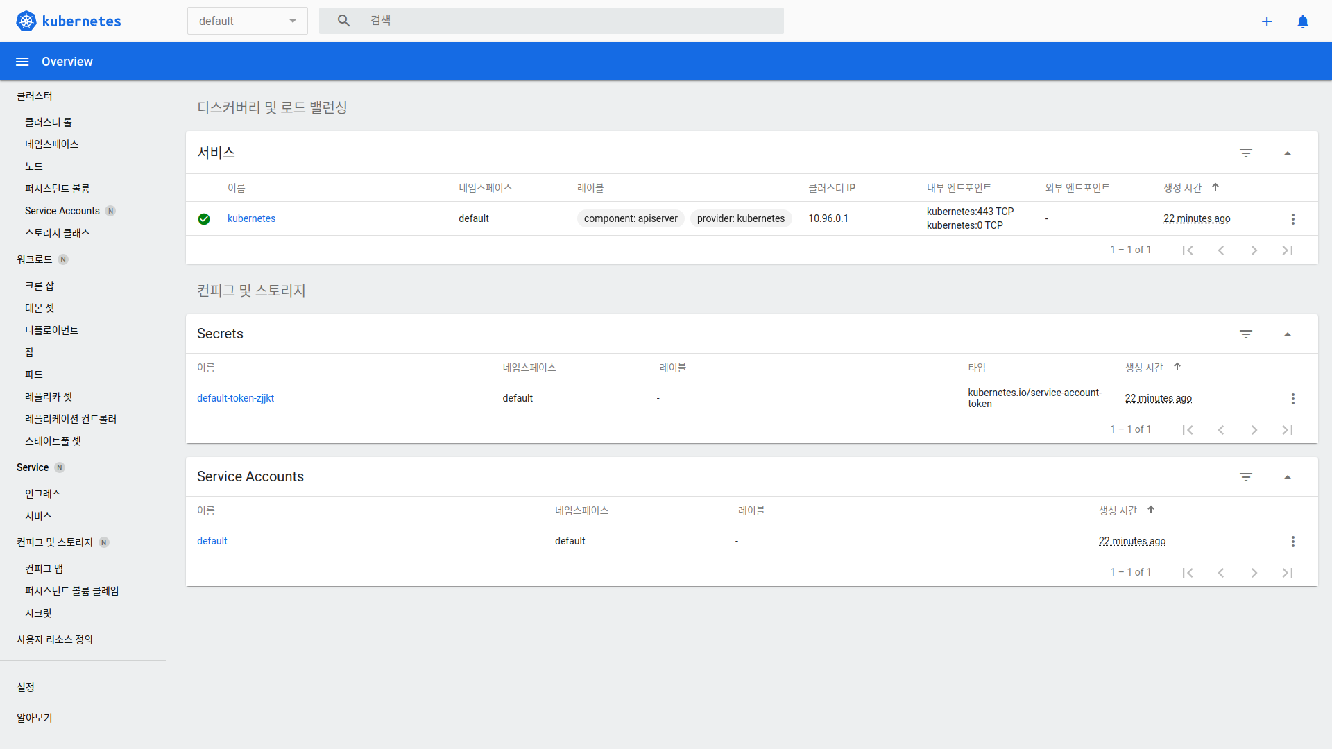Open actions menu for default-token-zjjkt secret
The image size is (1332, 749).
click(1292, 399)
